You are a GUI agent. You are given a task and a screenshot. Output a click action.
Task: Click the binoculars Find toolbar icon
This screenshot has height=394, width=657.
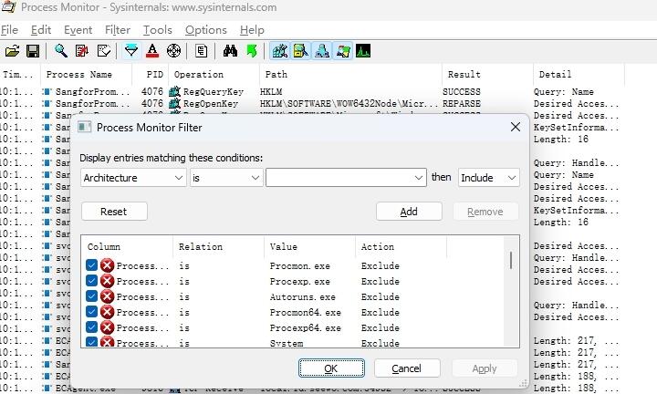pos(230,51)
